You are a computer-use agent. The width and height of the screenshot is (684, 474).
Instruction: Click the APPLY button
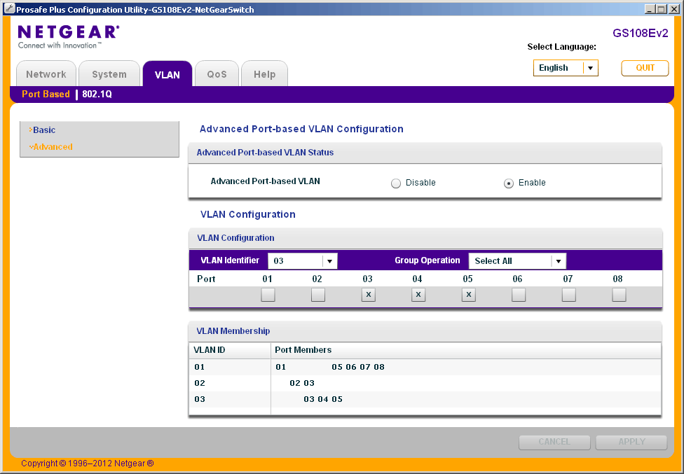(x=631, y=442)
